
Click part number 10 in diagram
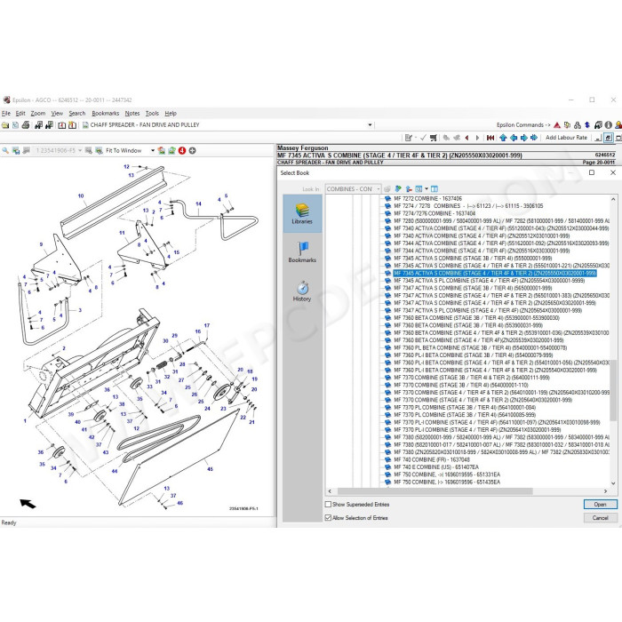[81, 196]
